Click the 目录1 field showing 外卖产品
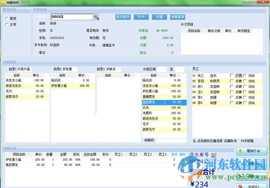This screenshot has height=188, width=270. [x=24, y=69]
